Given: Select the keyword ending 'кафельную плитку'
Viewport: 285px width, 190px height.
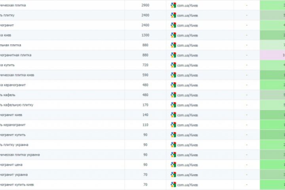Looking at the screenshot, I should [x=16, y=105].
